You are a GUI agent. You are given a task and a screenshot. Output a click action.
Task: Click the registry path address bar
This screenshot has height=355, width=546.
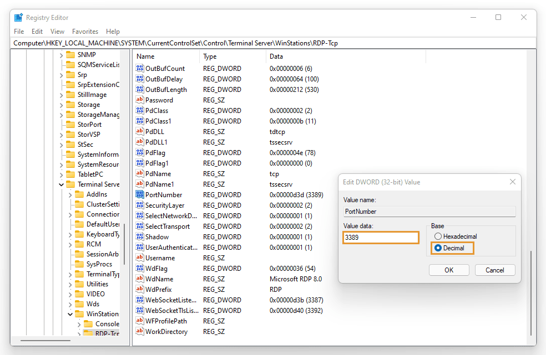coord(274,43)
